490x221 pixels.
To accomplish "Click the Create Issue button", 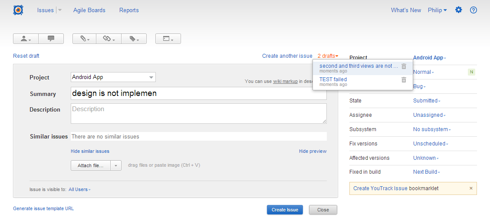I will 285,210.
